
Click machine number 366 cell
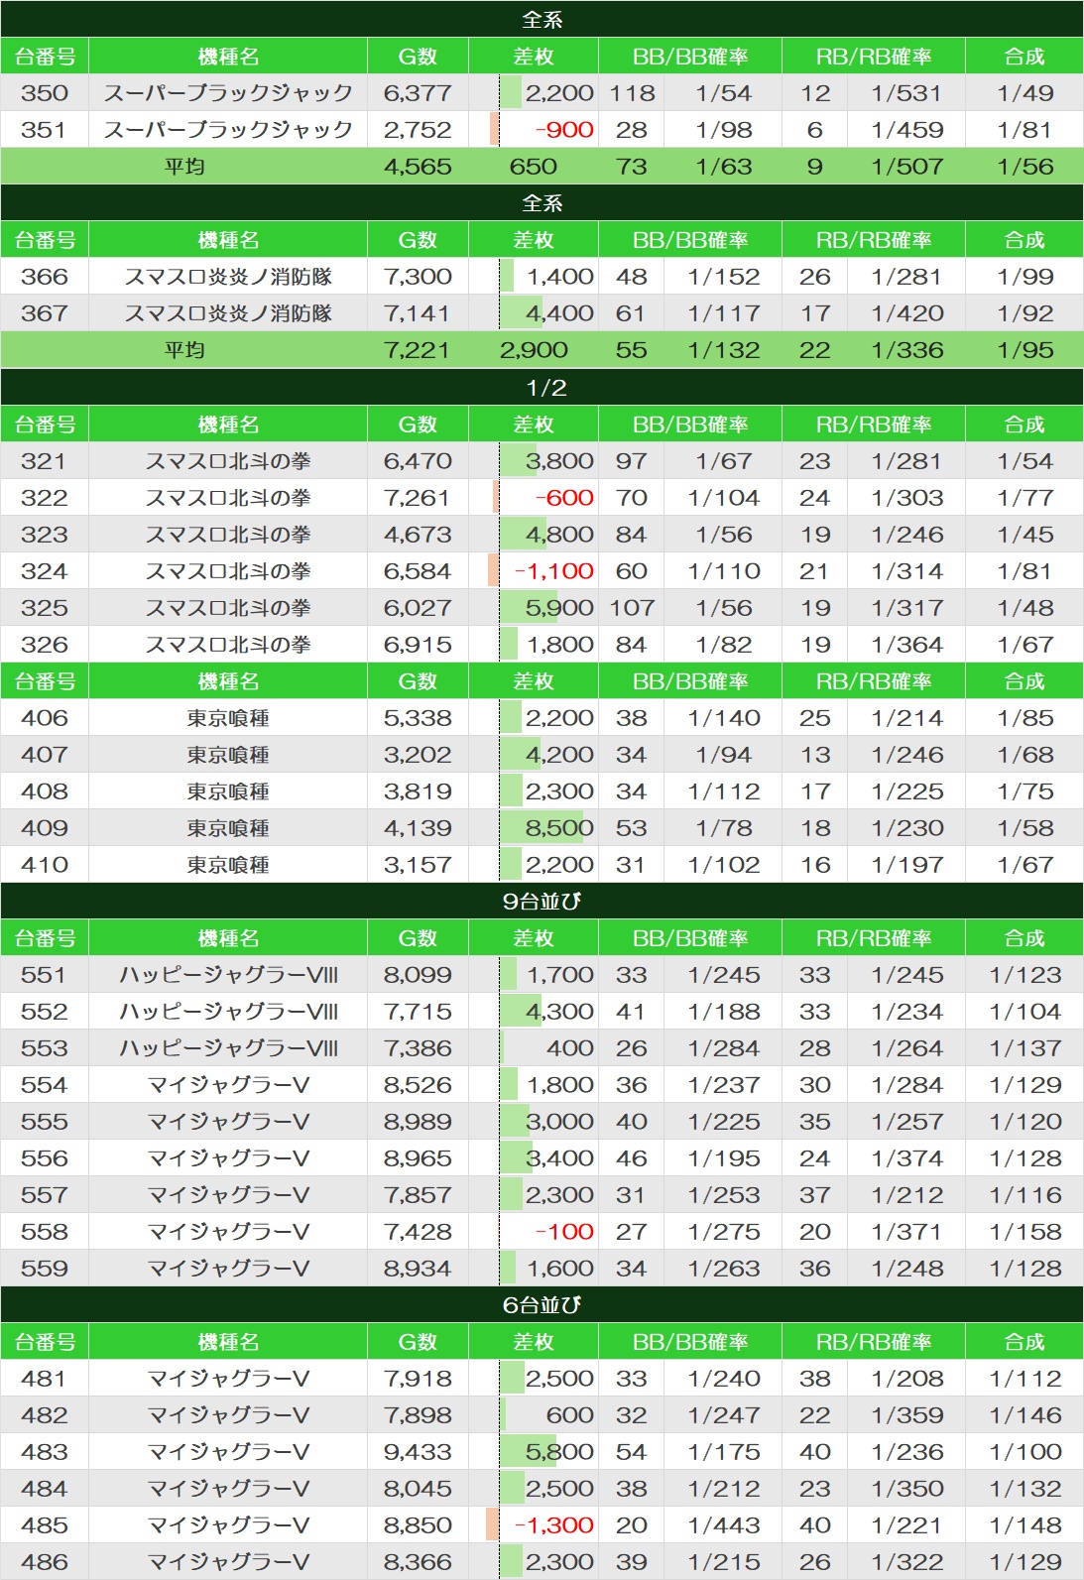point(45,277)
